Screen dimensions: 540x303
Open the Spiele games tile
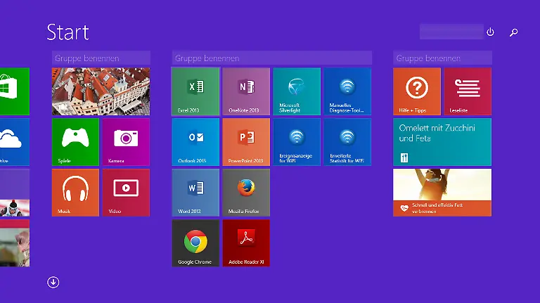point(75,142)
